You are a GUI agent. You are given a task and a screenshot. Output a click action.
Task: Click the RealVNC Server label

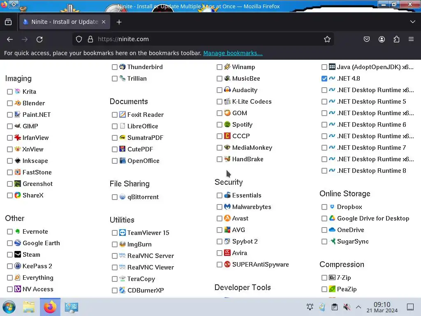[x=150, y=256]
